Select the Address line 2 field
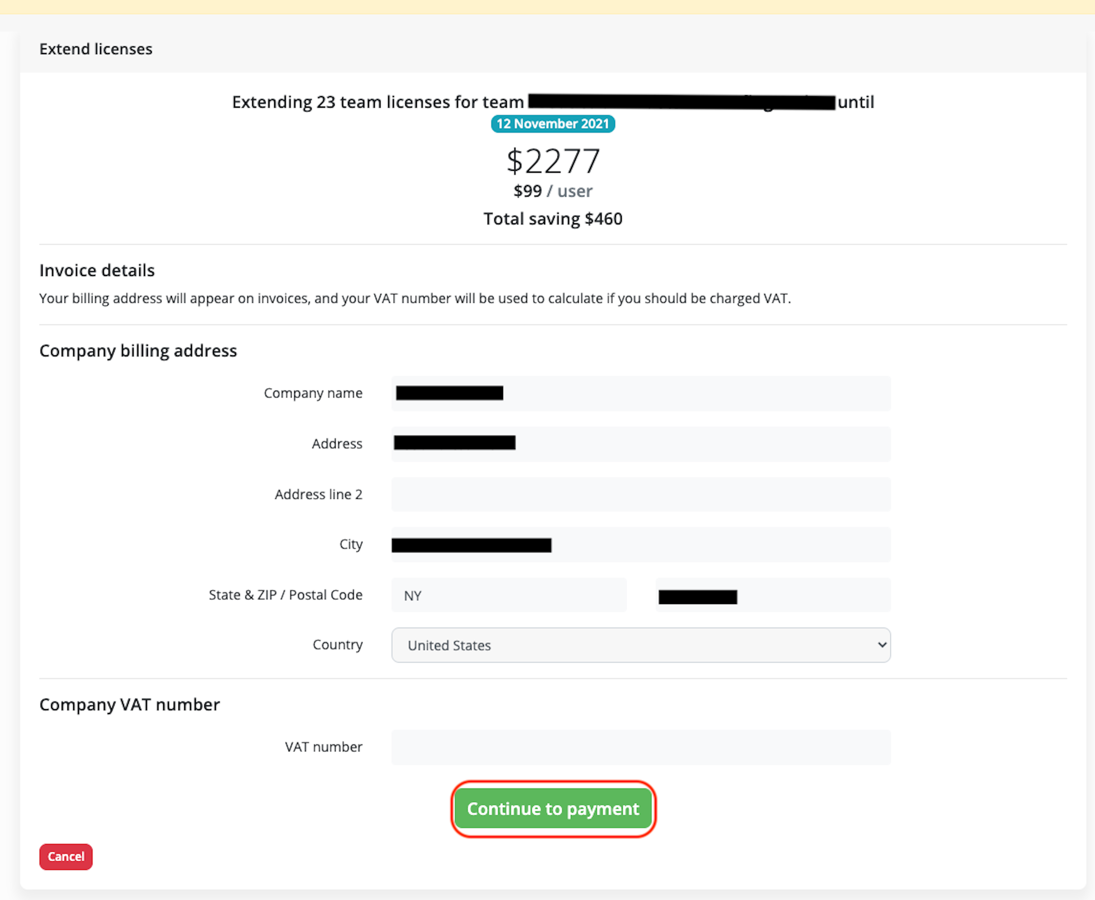Image resolution: width=1095 pixels, height=900 pixels. (x=640, y=494)
